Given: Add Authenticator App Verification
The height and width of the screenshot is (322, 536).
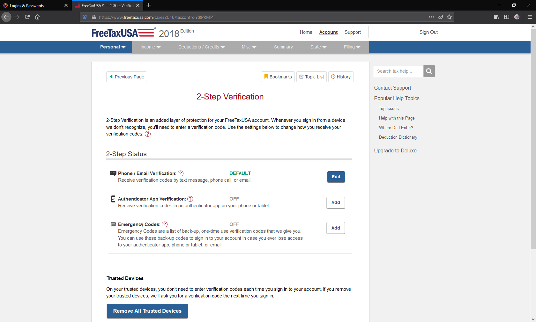Looking at the screenshot, I should click(336, 202).
